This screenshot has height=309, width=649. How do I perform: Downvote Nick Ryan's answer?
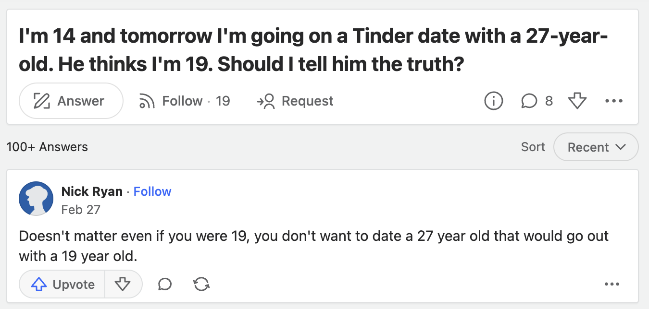tap(124, 284)
